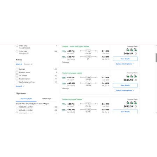Click the Cheapest tag on the first result
157x157 pixels.
point(65,46)
